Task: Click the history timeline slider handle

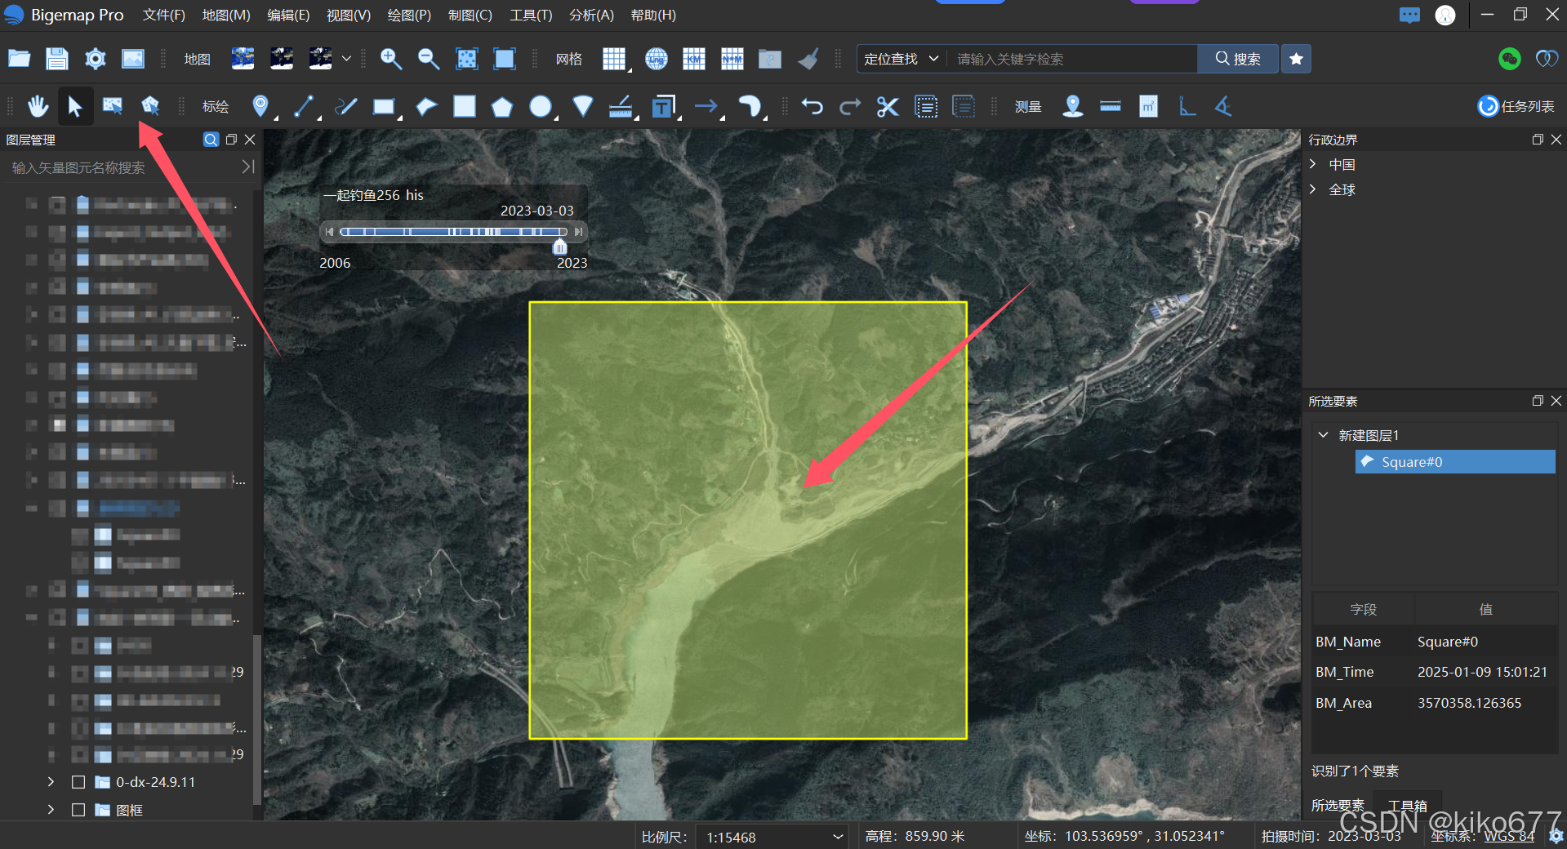Action: click(559, 247)
